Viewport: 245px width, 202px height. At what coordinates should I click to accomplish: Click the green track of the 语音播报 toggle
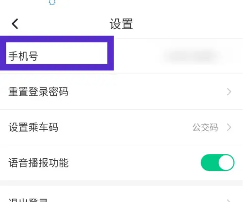(x=209, y=163)
